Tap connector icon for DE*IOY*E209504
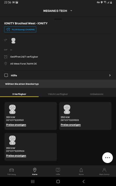This screenshot has height=186, width=116. [12, 140]
